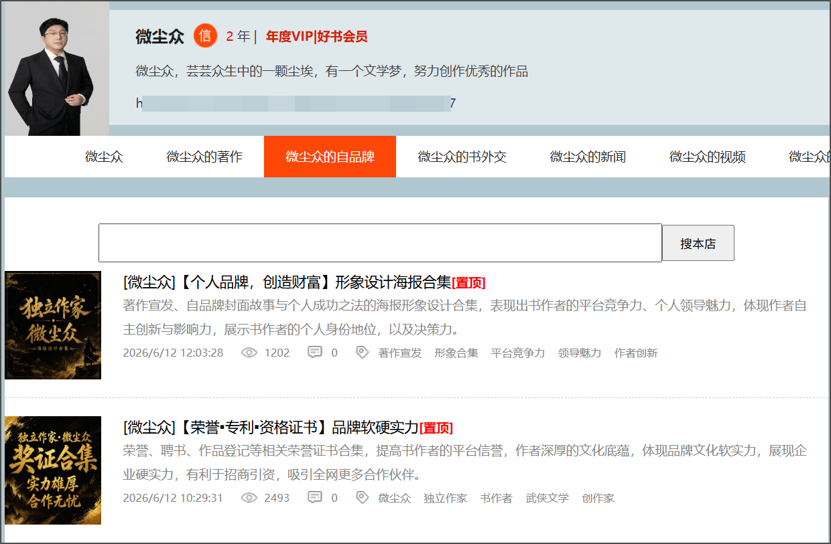Click the 微尘众 tag in second post
This screenshot has width=831, height=544.
click(395, 498)
